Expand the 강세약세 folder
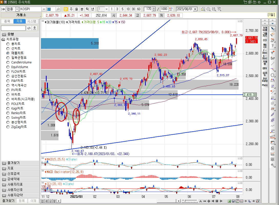This screenshot has height=205, width=279. point(20,179)
